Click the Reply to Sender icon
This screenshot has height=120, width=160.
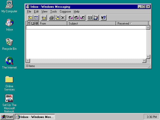point(70,18)
